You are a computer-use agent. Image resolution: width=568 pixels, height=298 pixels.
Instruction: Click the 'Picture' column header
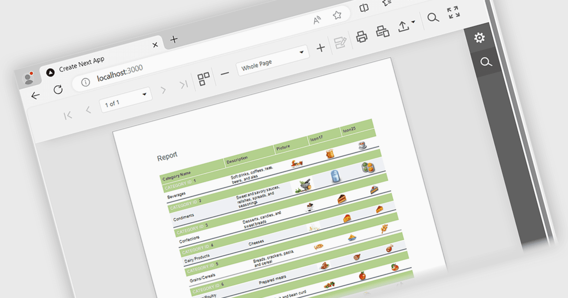[283, 148]
